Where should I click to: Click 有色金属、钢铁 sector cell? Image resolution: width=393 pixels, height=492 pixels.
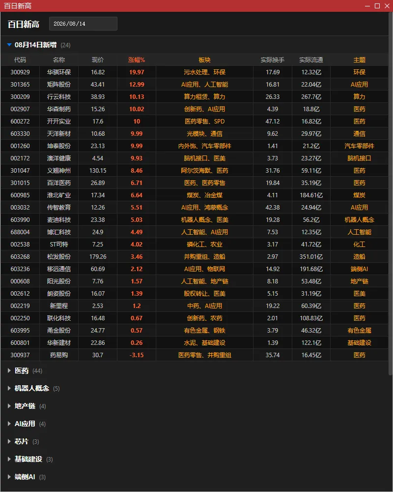pos(205,331)
